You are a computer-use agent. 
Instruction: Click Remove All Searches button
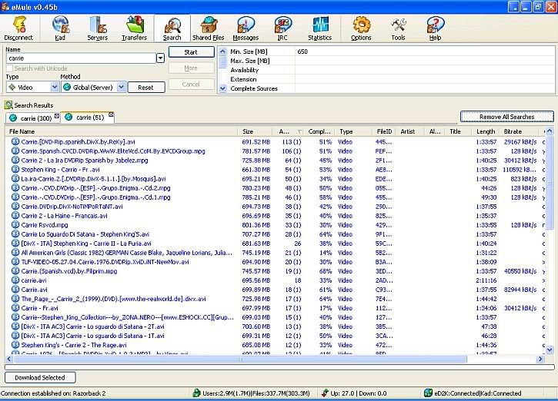(x=506, y=117)
